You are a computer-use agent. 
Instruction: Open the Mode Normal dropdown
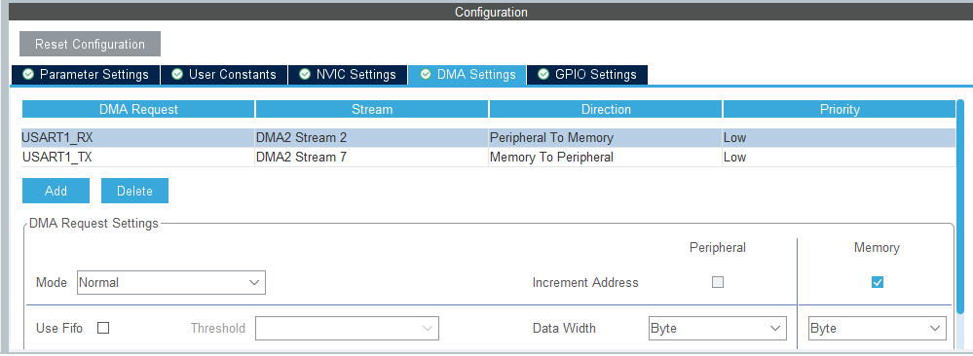click(171, 282)
